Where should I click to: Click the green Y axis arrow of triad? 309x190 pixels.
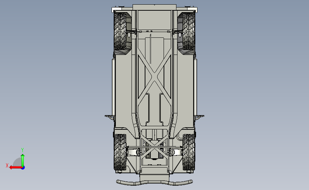[x=23, y=160]
